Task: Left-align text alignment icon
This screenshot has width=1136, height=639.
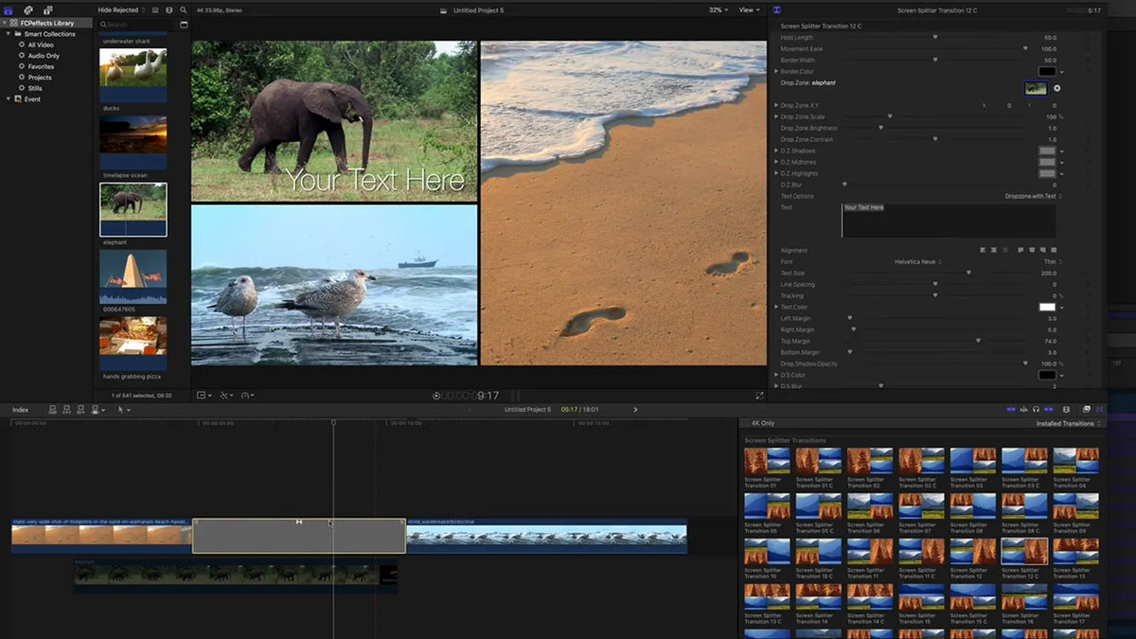Action: (983, 250)
